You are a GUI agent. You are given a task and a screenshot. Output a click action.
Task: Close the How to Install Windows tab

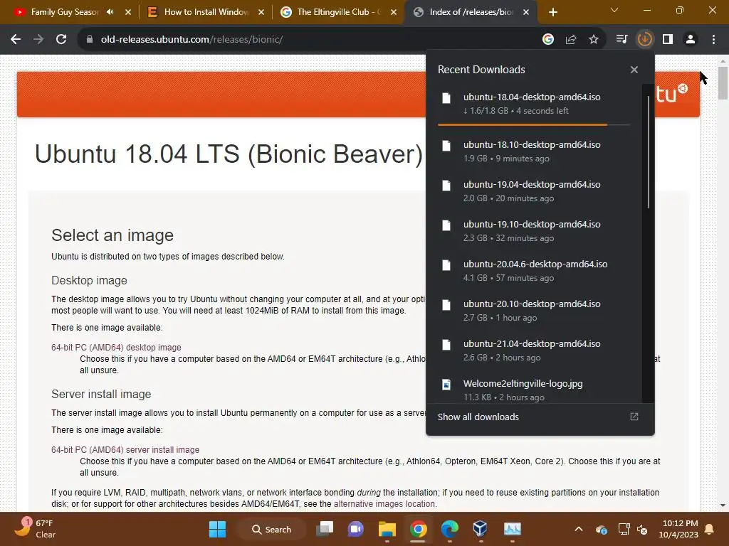[261, 12]
